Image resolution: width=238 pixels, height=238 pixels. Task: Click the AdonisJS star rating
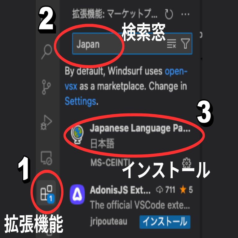(186, 190)
